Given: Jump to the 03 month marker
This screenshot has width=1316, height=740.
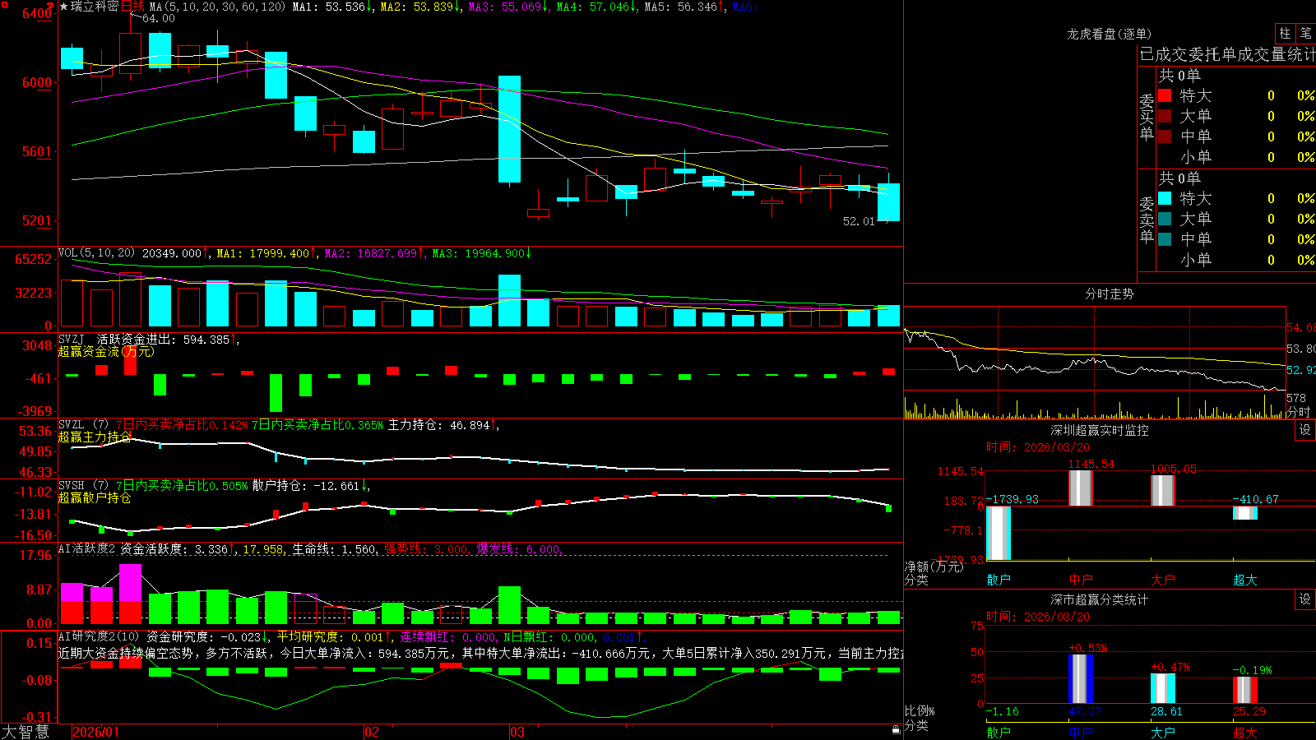Looking at the screenshot, I should click(517, 732).
